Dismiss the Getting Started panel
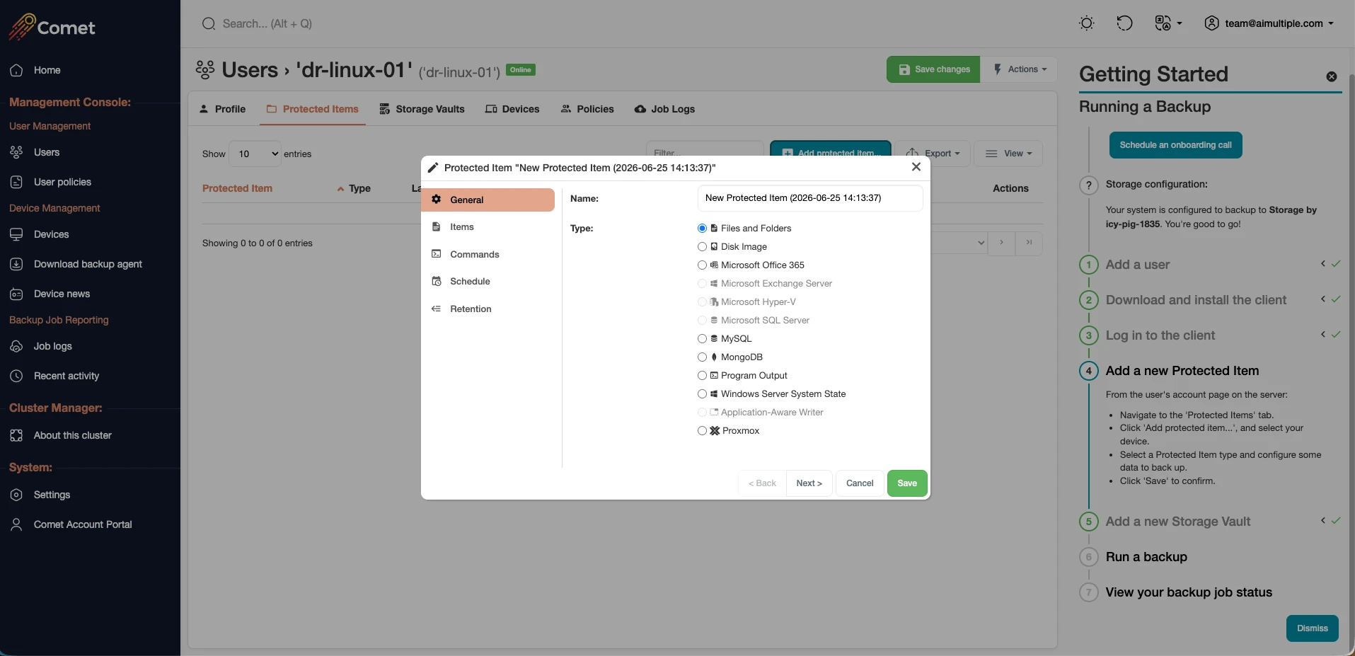Viewport: 1355px width, 656px height. click(x=1312, y=628)
